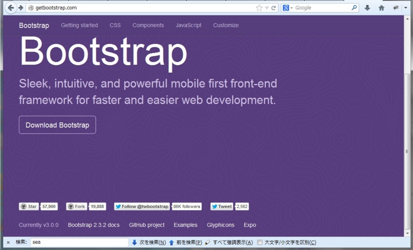This screenshot has width=413, height=250.
Task: Open the Glyphicons footer link
Action: click(220, 225)
